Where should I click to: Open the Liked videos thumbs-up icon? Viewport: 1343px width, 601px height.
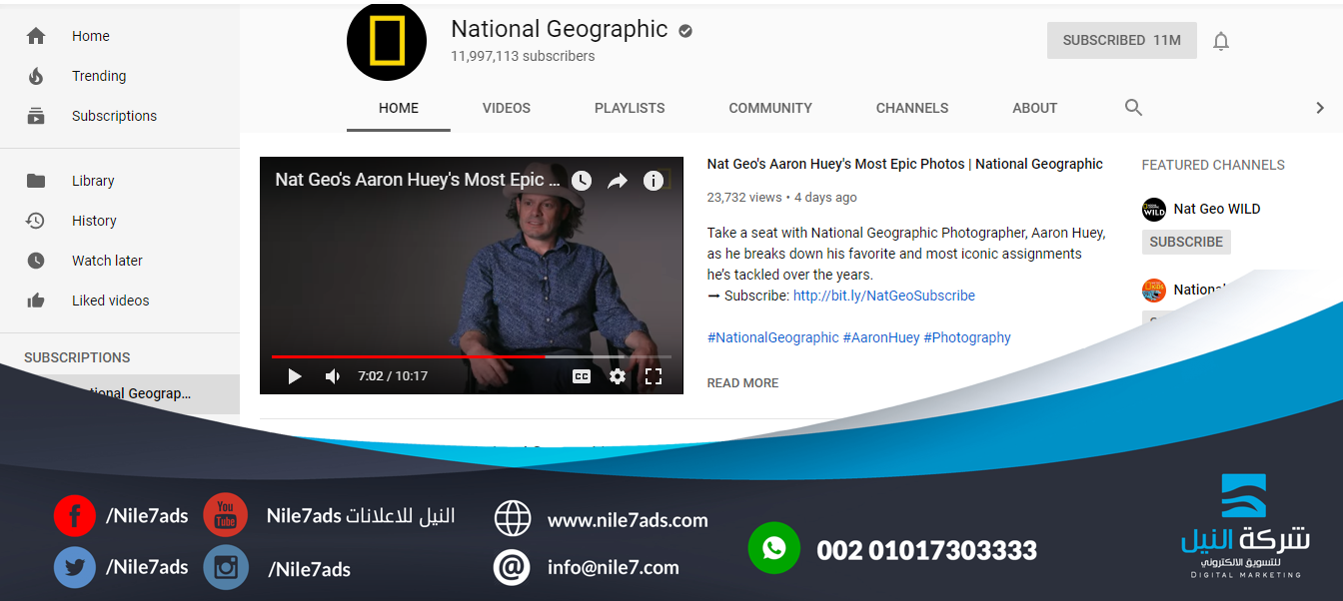(x=36, y=300)
